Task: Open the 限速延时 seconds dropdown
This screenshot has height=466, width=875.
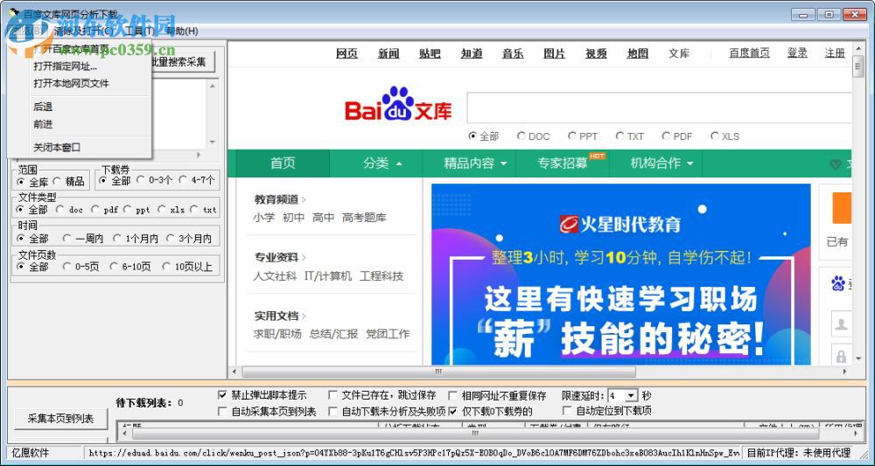Action: [x=631, y=395]
